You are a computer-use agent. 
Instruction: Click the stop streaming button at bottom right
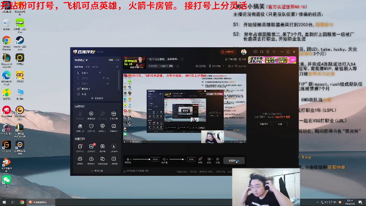point(234,161)
